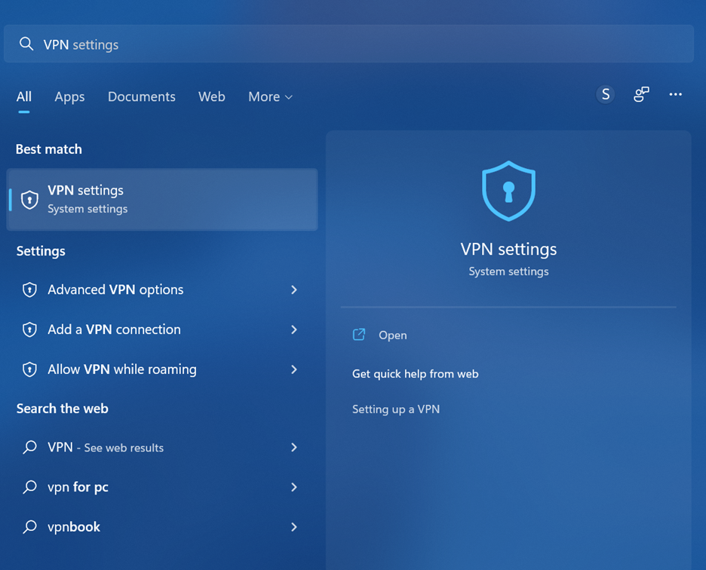
Task: Click the VPN settings title in preview pane
Action: click(508, 250)
